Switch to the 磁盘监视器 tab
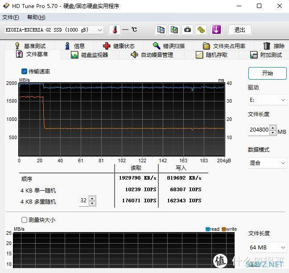 89,55
